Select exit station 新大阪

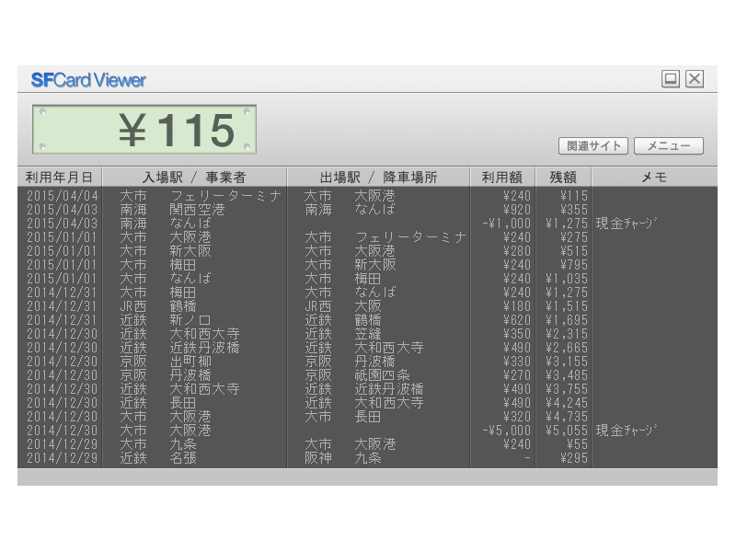coord(375,265)
